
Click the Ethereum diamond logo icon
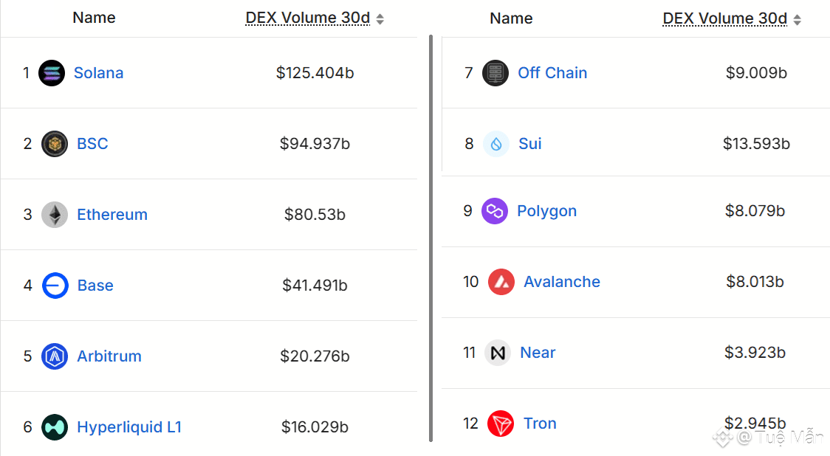tap(55, 215)
